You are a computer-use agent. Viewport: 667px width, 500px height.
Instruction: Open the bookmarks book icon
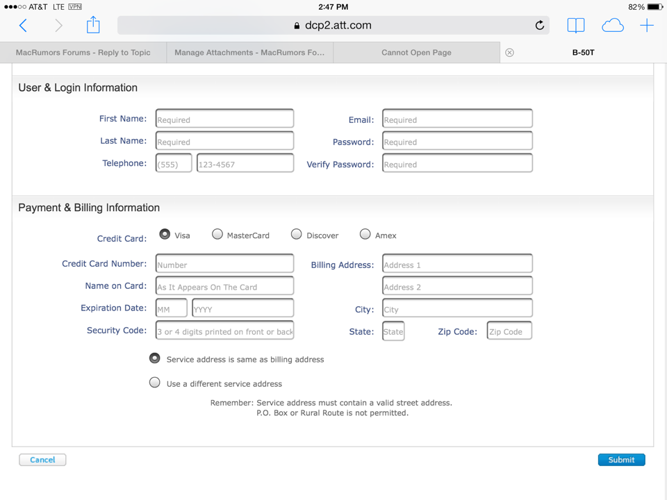click(x=576, y=26)
